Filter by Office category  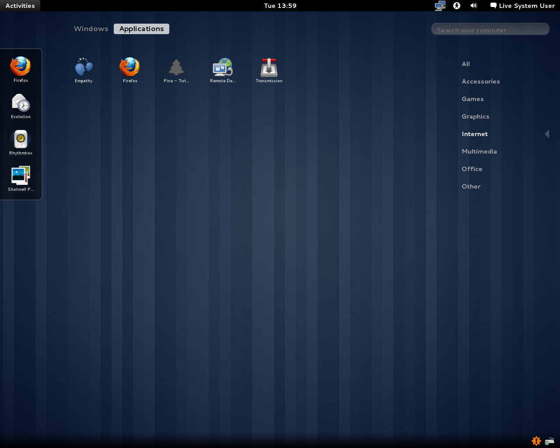coord(472,169)
